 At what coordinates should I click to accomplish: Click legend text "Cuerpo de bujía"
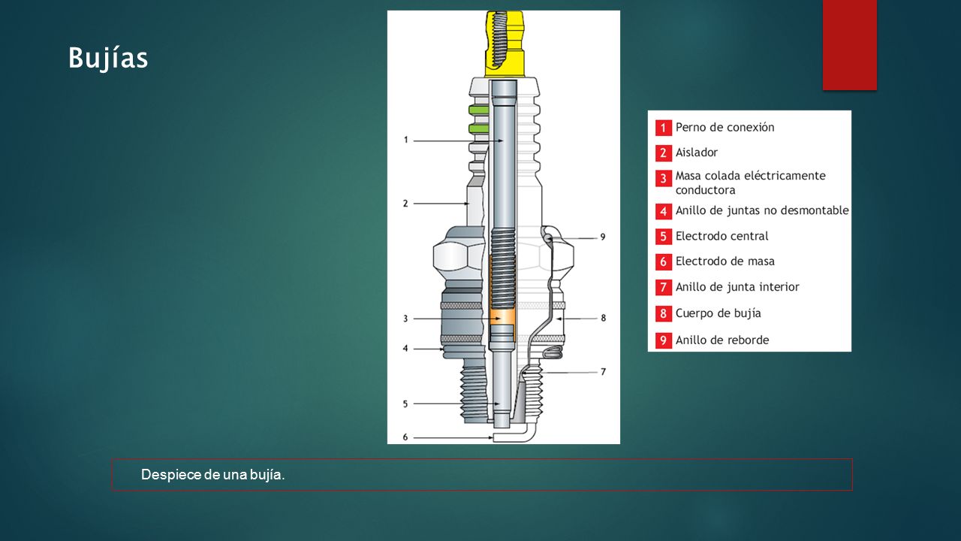pos(718,313)
